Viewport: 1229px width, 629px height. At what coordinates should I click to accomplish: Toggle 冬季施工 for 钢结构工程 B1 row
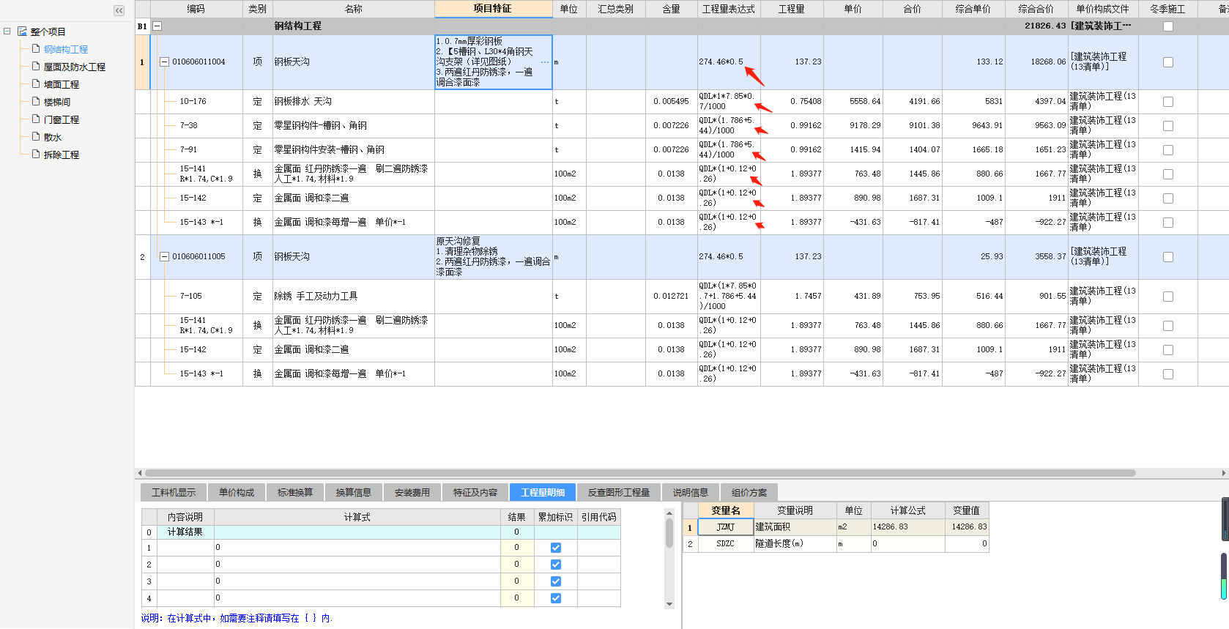[1168, 26]
